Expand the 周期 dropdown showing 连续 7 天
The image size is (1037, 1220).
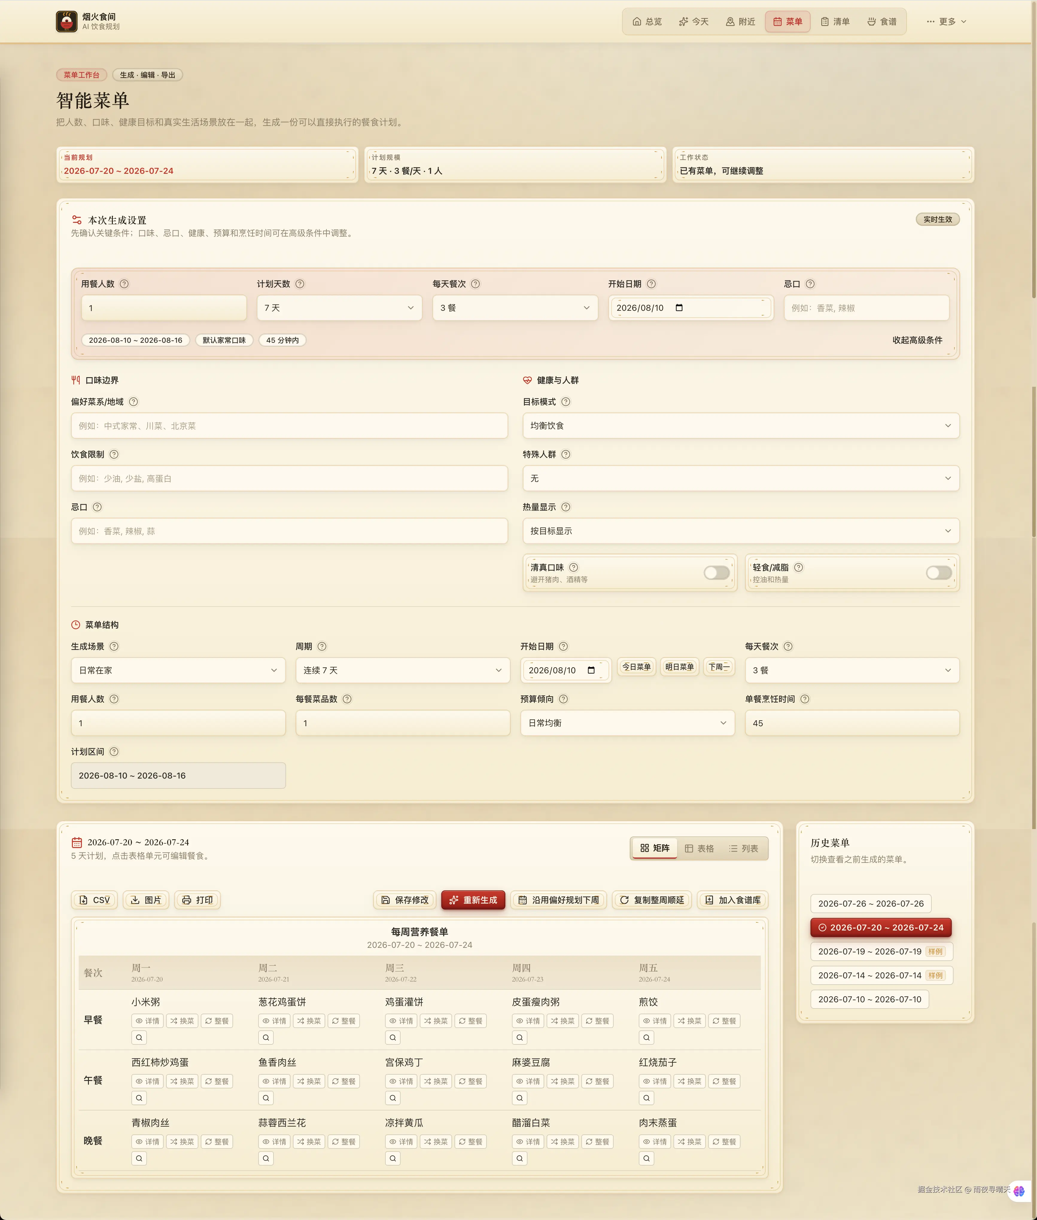[x=403, y=671]
